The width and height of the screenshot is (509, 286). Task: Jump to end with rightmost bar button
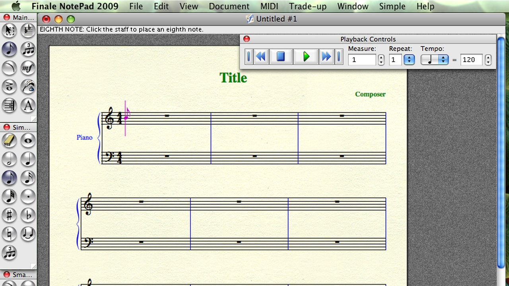click(x=339, y=57)
